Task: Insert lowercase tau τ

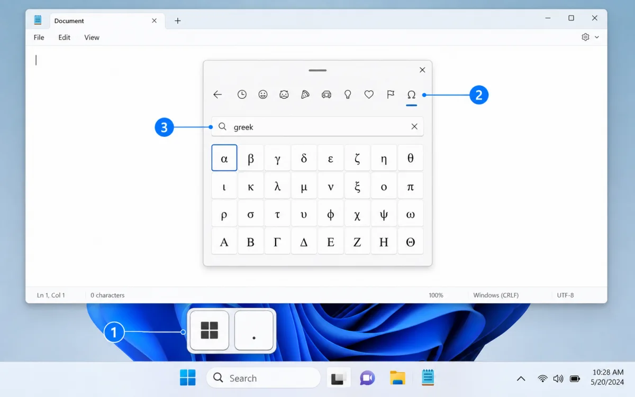Action: tap(277, 214)
